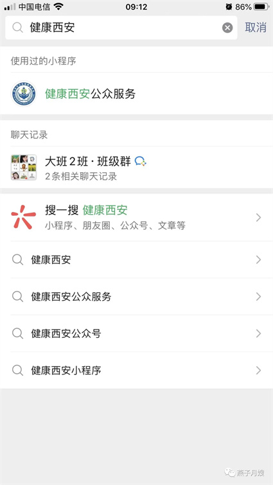The width and height of the screenshot is (273, 485).
Task: Open chevron for 健康西安小程序 suggestion
Action: 258,370
